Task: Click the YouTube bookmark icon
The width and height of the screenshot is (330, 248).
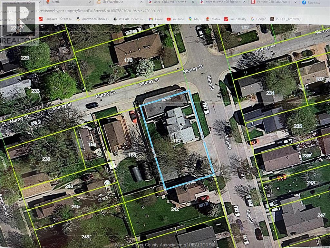Action: coord(169,19)
